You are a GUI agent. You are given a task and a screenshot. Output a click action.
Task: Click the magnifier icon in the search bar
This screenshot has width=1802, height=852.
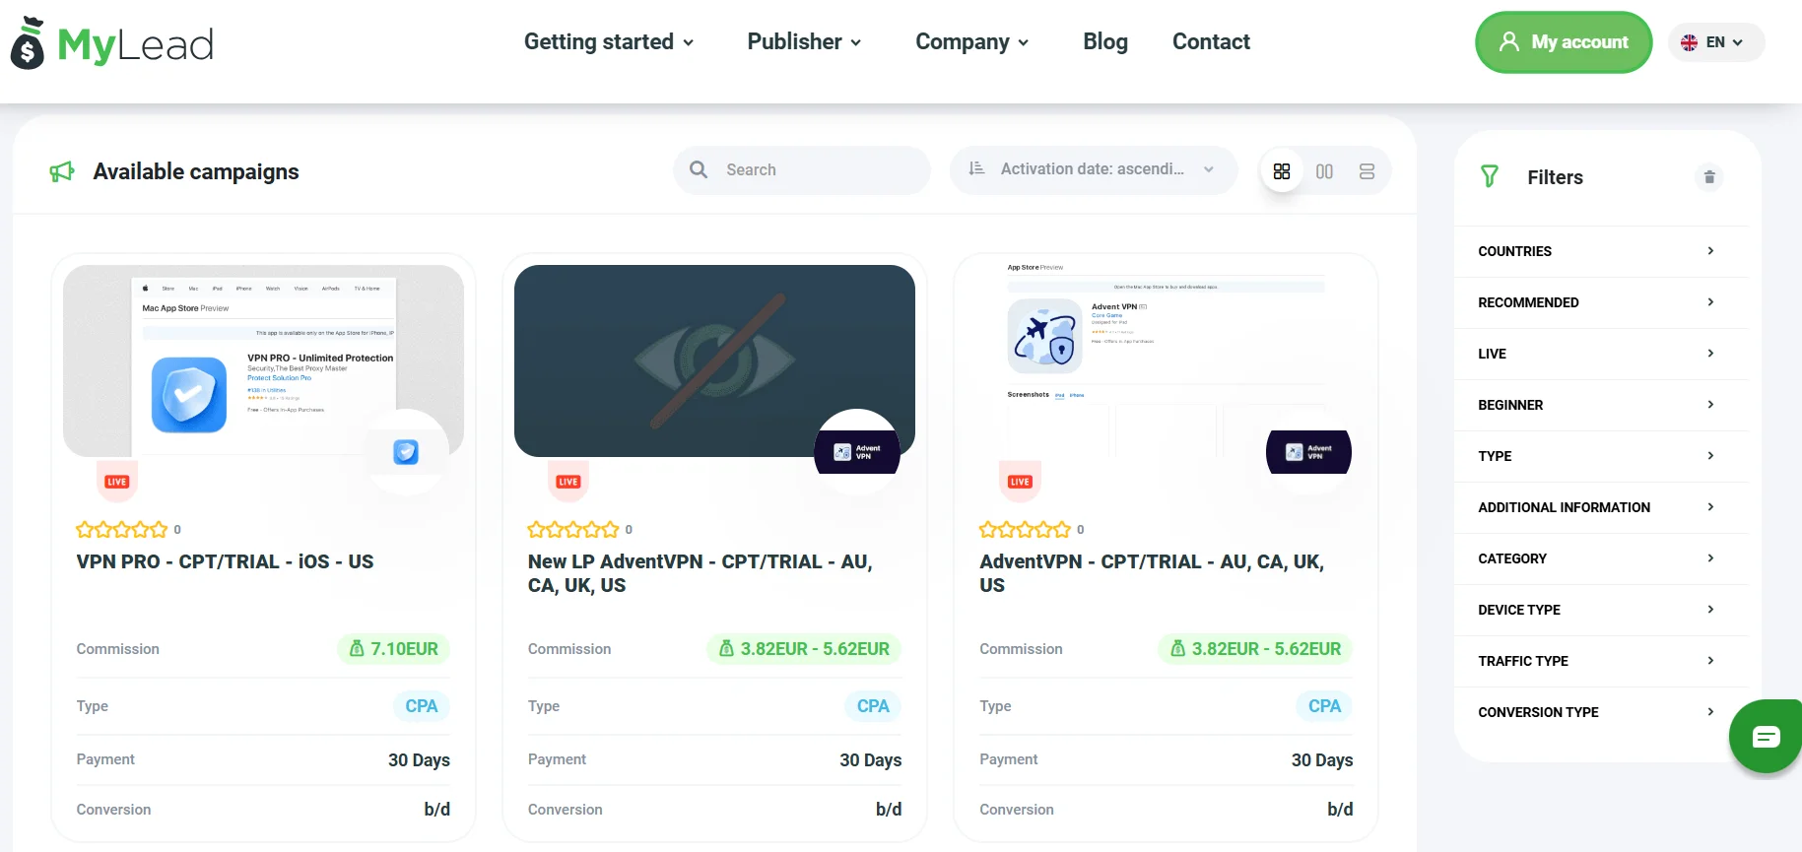(699, 169)
